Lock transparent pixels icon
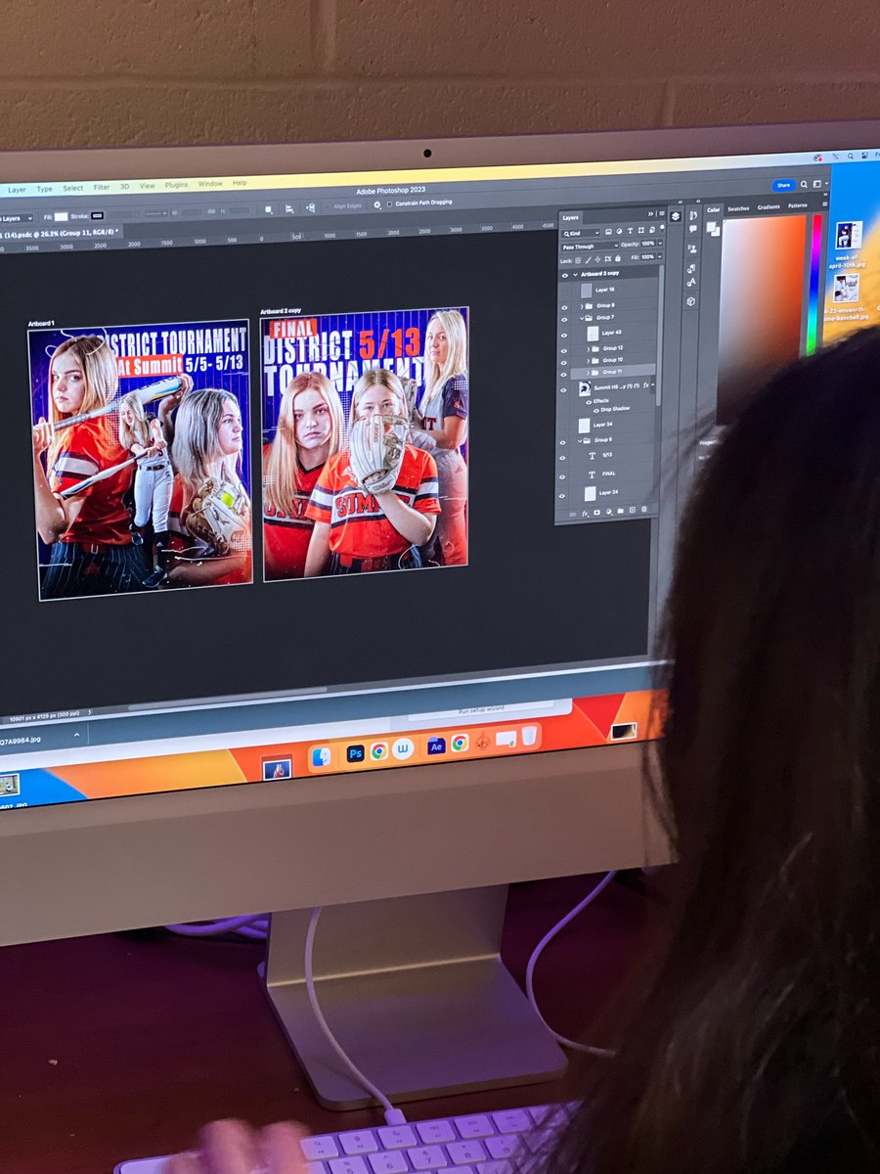The height and width of the screenshot is (1174, 880). tap(578, 260)
